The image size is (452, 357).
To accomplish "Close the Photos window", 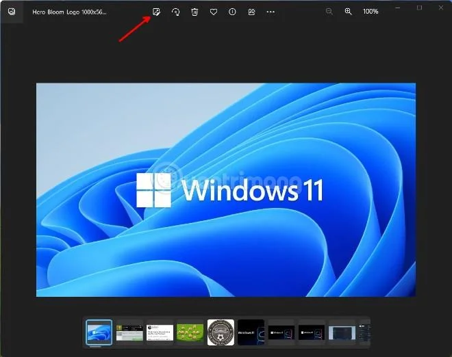I will click(x=441, y=8).
